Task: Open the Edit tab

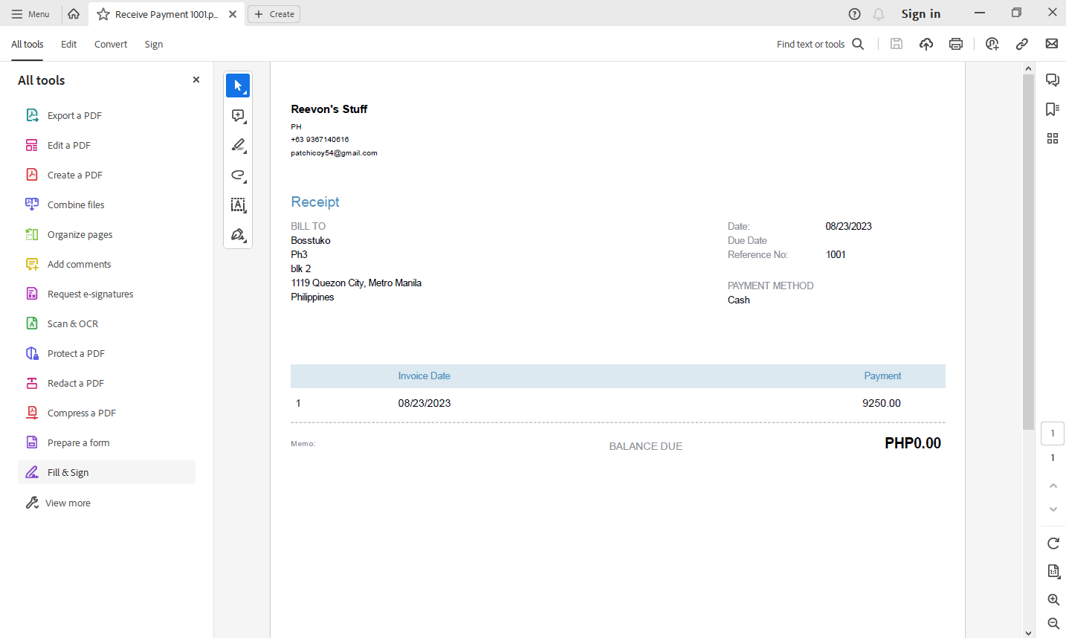Action: pos(68,45)
